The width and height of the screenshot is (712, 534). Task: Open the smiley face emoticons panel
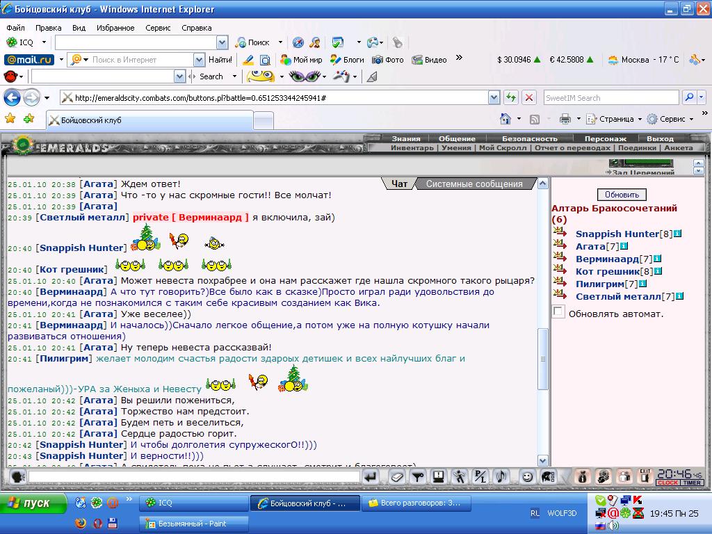527,477
